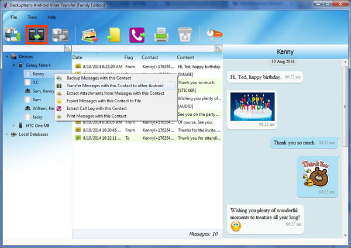Click the message search field above the list
The image size is (351, 248).
(x=143, y=48)
